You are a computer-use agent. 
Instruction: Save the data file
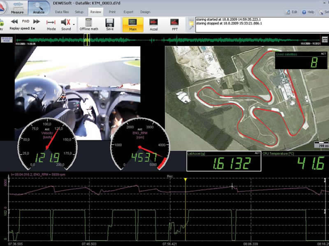pyautogui.click(x=110, y=24)
